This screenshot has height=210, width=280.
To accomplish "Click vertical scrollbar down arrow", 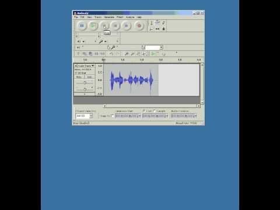I will click(202, 102).
